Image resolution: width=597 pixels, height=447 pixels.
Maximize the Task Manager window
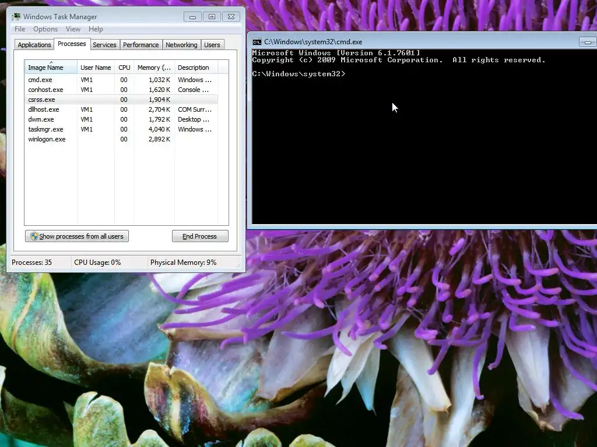pyautogui.click(x=212, y=17)
